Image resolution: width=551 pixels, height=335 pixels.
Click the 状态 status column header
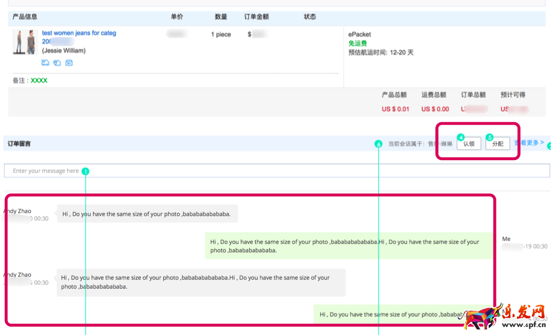(x=310, y=16)
